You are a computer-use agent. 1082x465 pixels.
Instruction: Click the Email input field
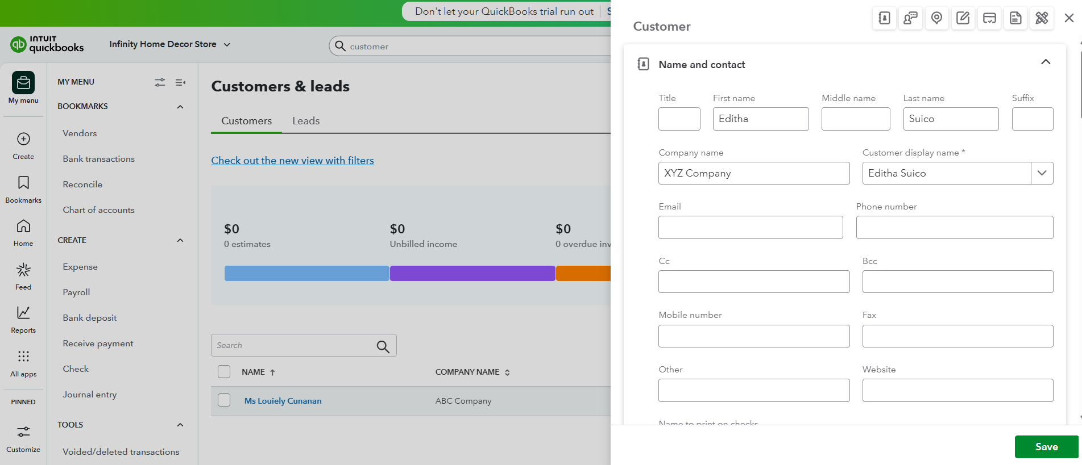pos(751,227)
